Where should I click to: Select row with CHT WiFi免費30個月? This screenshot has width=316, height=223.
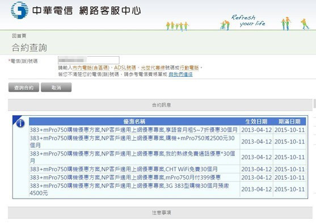pyautogui.click(x=167, y=169)
